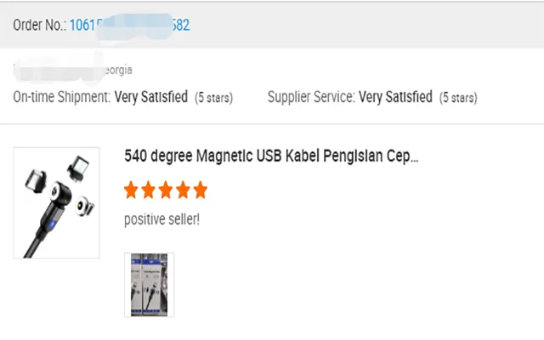Click "Very Satisfied" beside On-time Shipment
This screenshot has height=340, width=544.
[151, 97]
